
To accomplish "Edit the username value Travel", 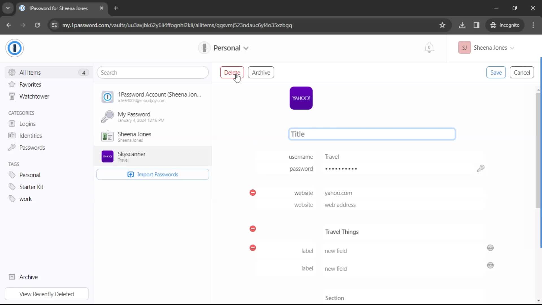I will click(x=332, y=157).
